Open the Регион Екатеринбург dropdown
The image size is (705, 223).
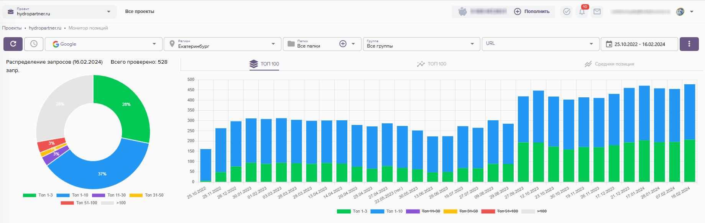222,44
